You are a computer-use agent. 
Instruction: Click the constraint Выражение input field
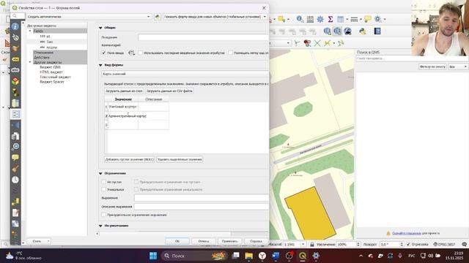point(202,198)
